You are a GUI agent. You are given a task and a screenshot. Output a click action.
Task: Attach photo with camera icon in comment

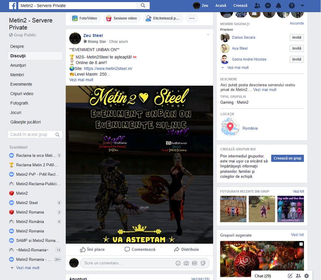(186, 263)
